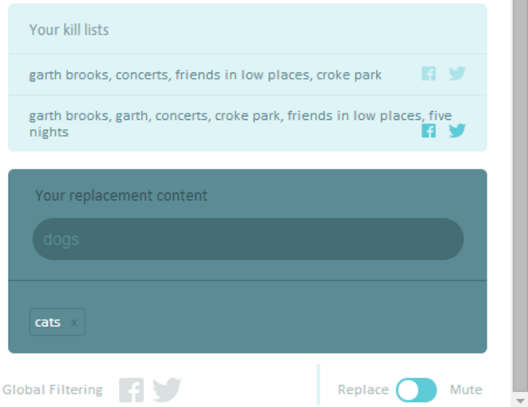
Task: Click Facebook icon on first kill list
Action: coord(429,74)
